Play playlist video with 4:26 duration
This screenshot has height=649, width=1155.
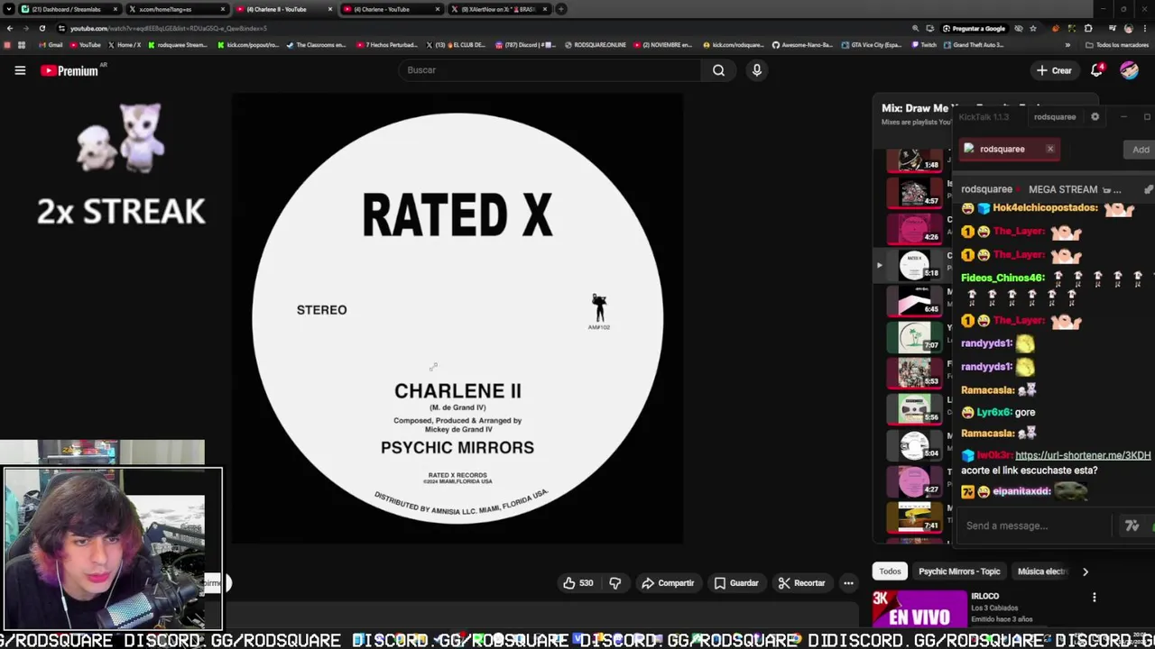(x=914, y=228)
